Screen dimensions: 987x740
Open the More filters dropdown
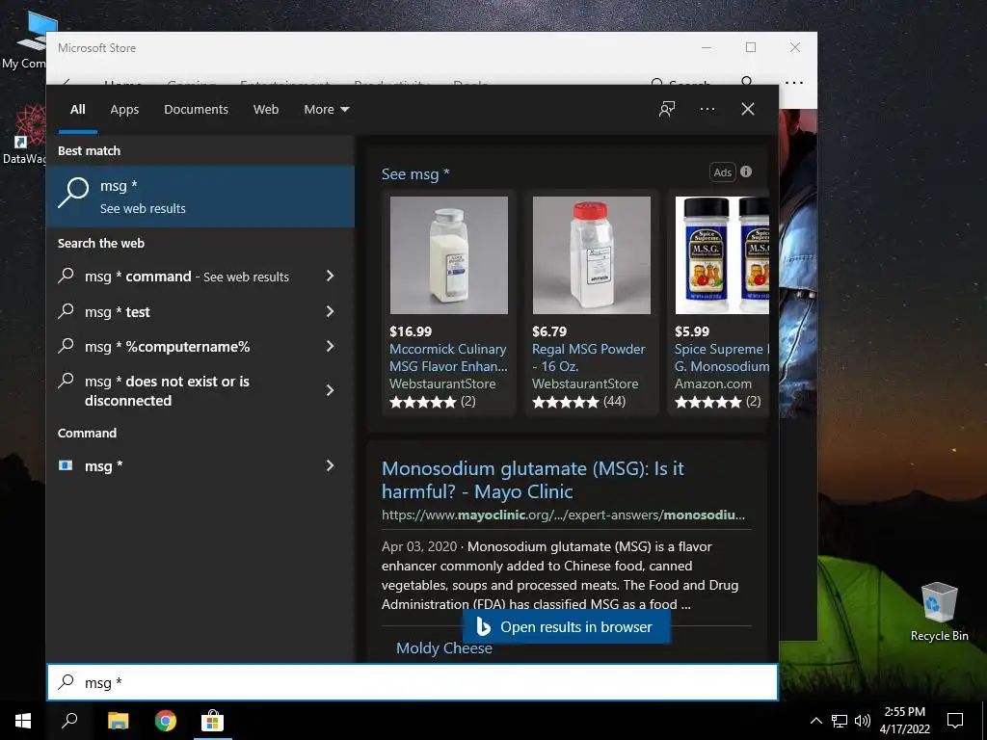point(326,110)
